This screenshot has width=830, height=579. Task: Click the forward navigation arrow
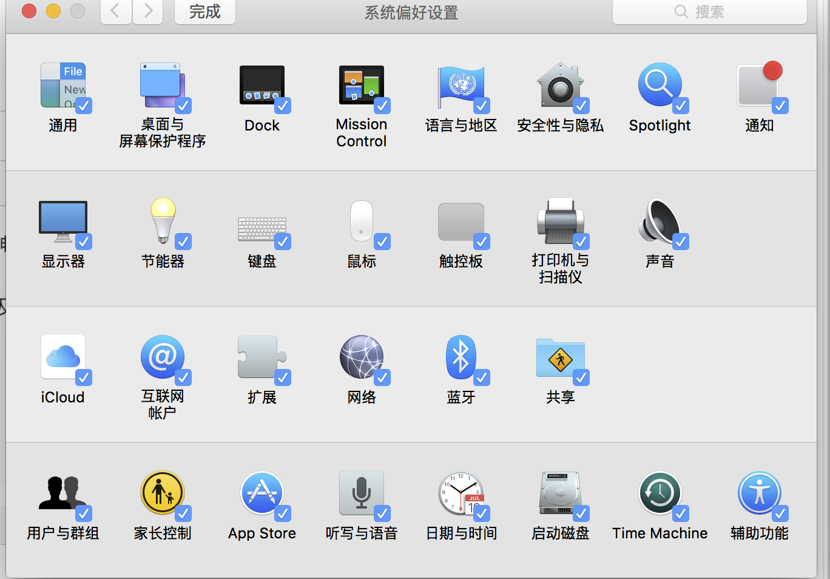[x=147, y=12]
